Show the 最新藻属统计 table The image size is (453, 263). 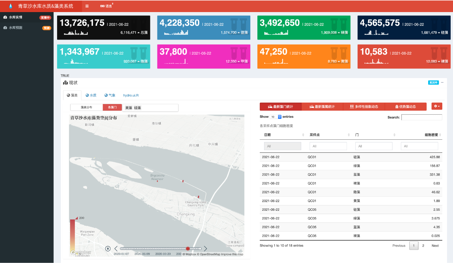[x=322, y=107]
